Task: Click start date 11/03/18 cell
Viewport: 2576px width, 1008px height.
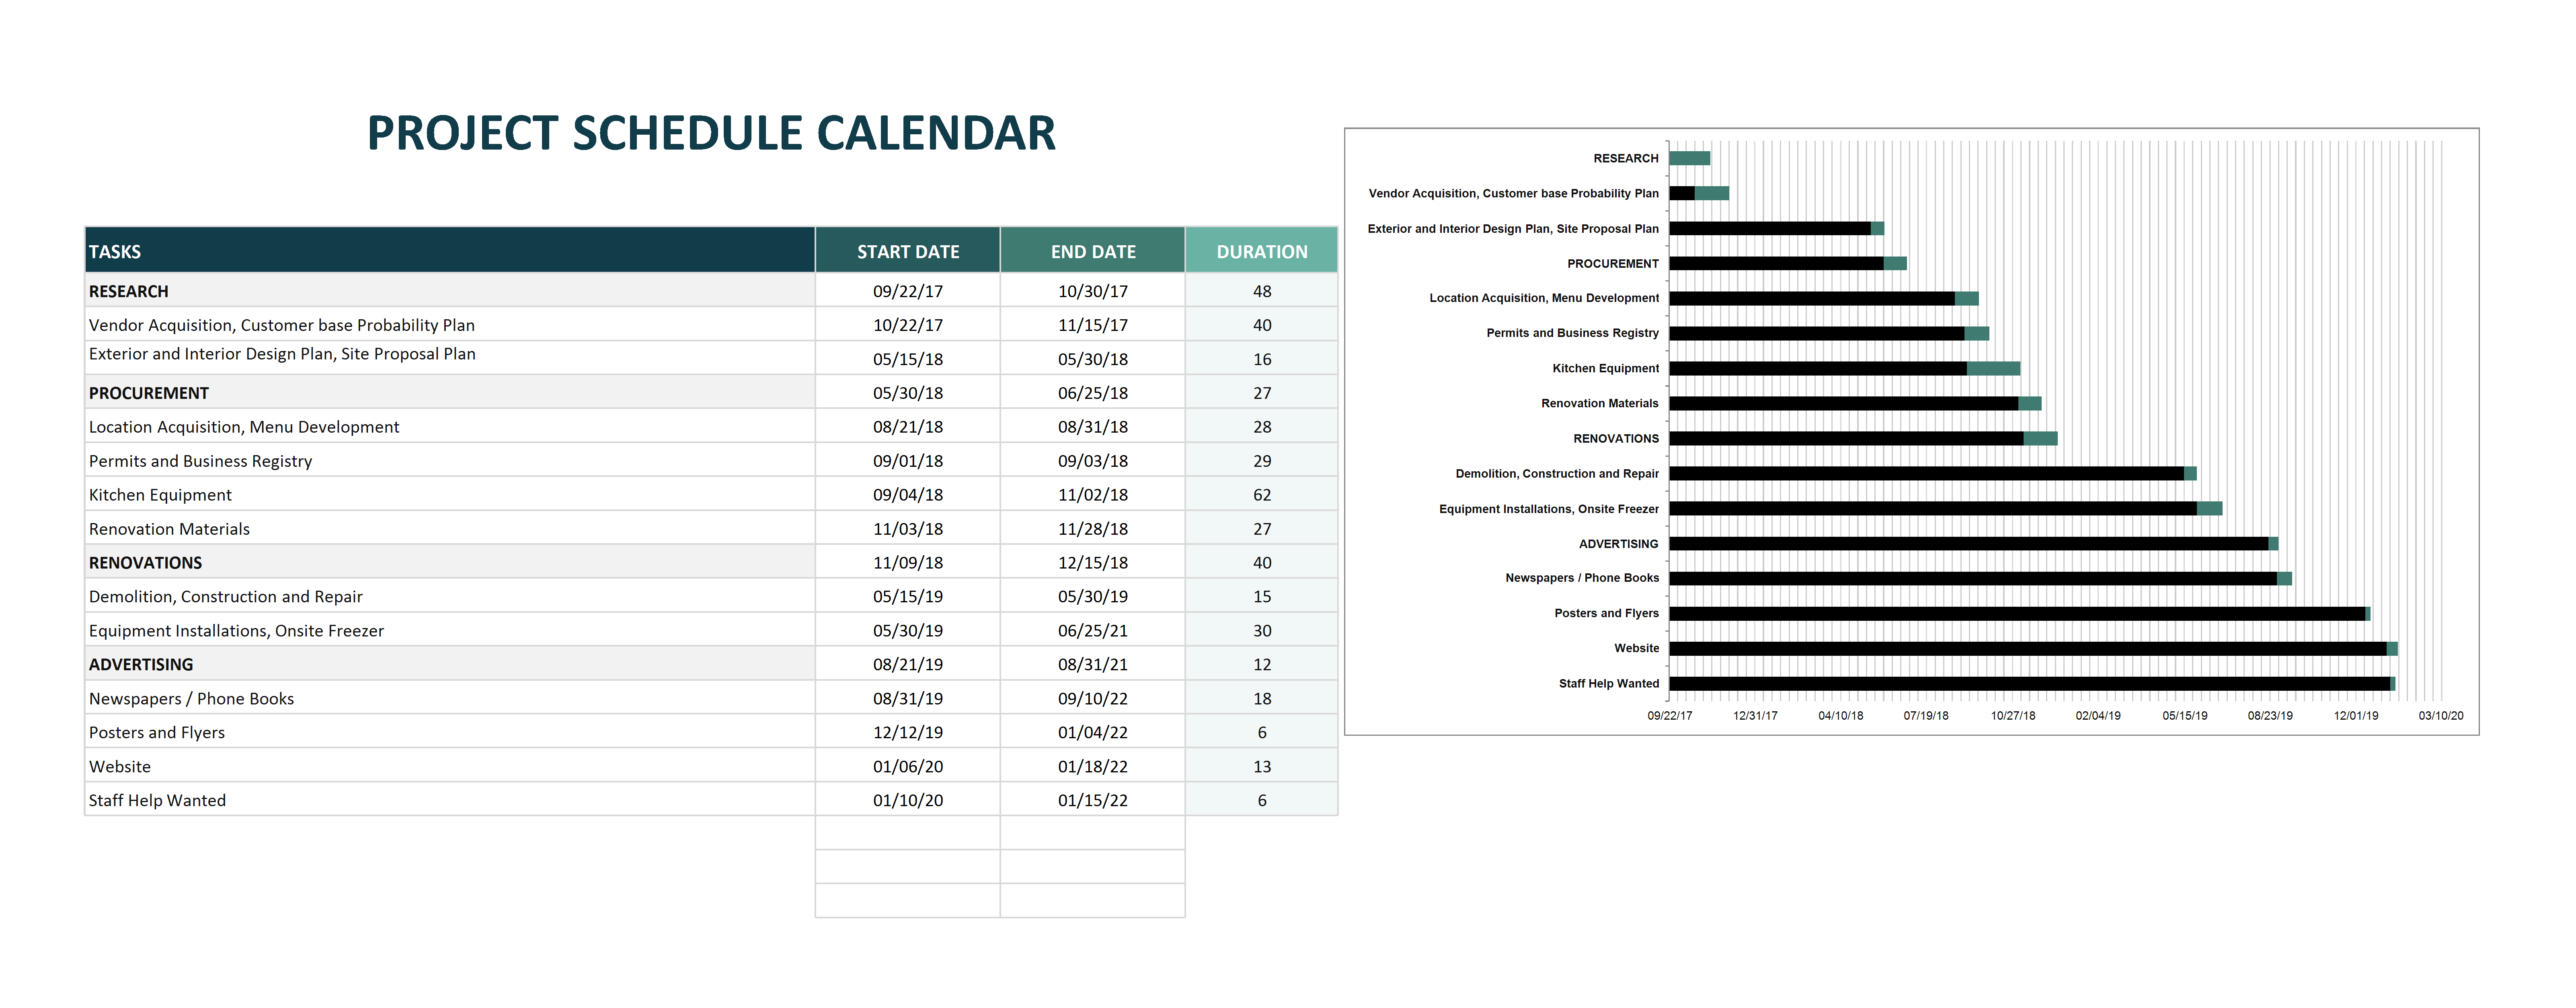Action: [907, 528]
